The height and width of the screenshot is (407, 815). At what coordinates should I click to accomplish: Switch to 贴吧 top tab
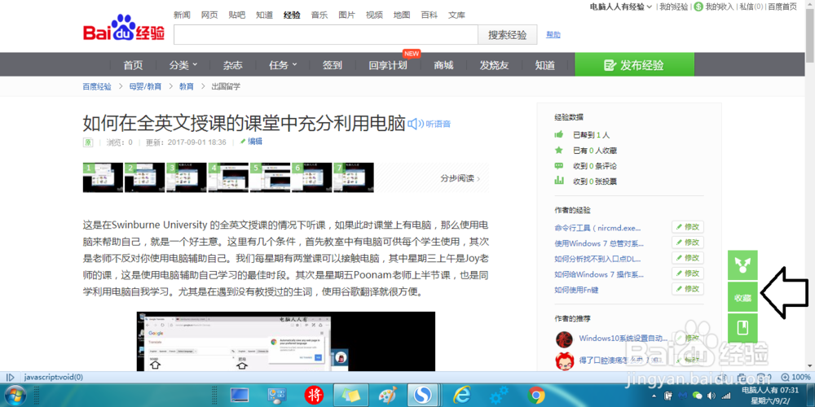point(236,15)
